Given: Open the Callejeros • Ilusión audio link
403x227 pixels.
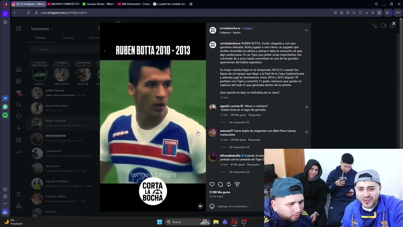Looking at the screenshot, I should tap(230, 32).
